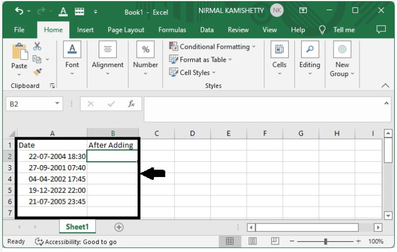
Task: Select column C header
Action: pyautogui.click(x=157, y=133)
